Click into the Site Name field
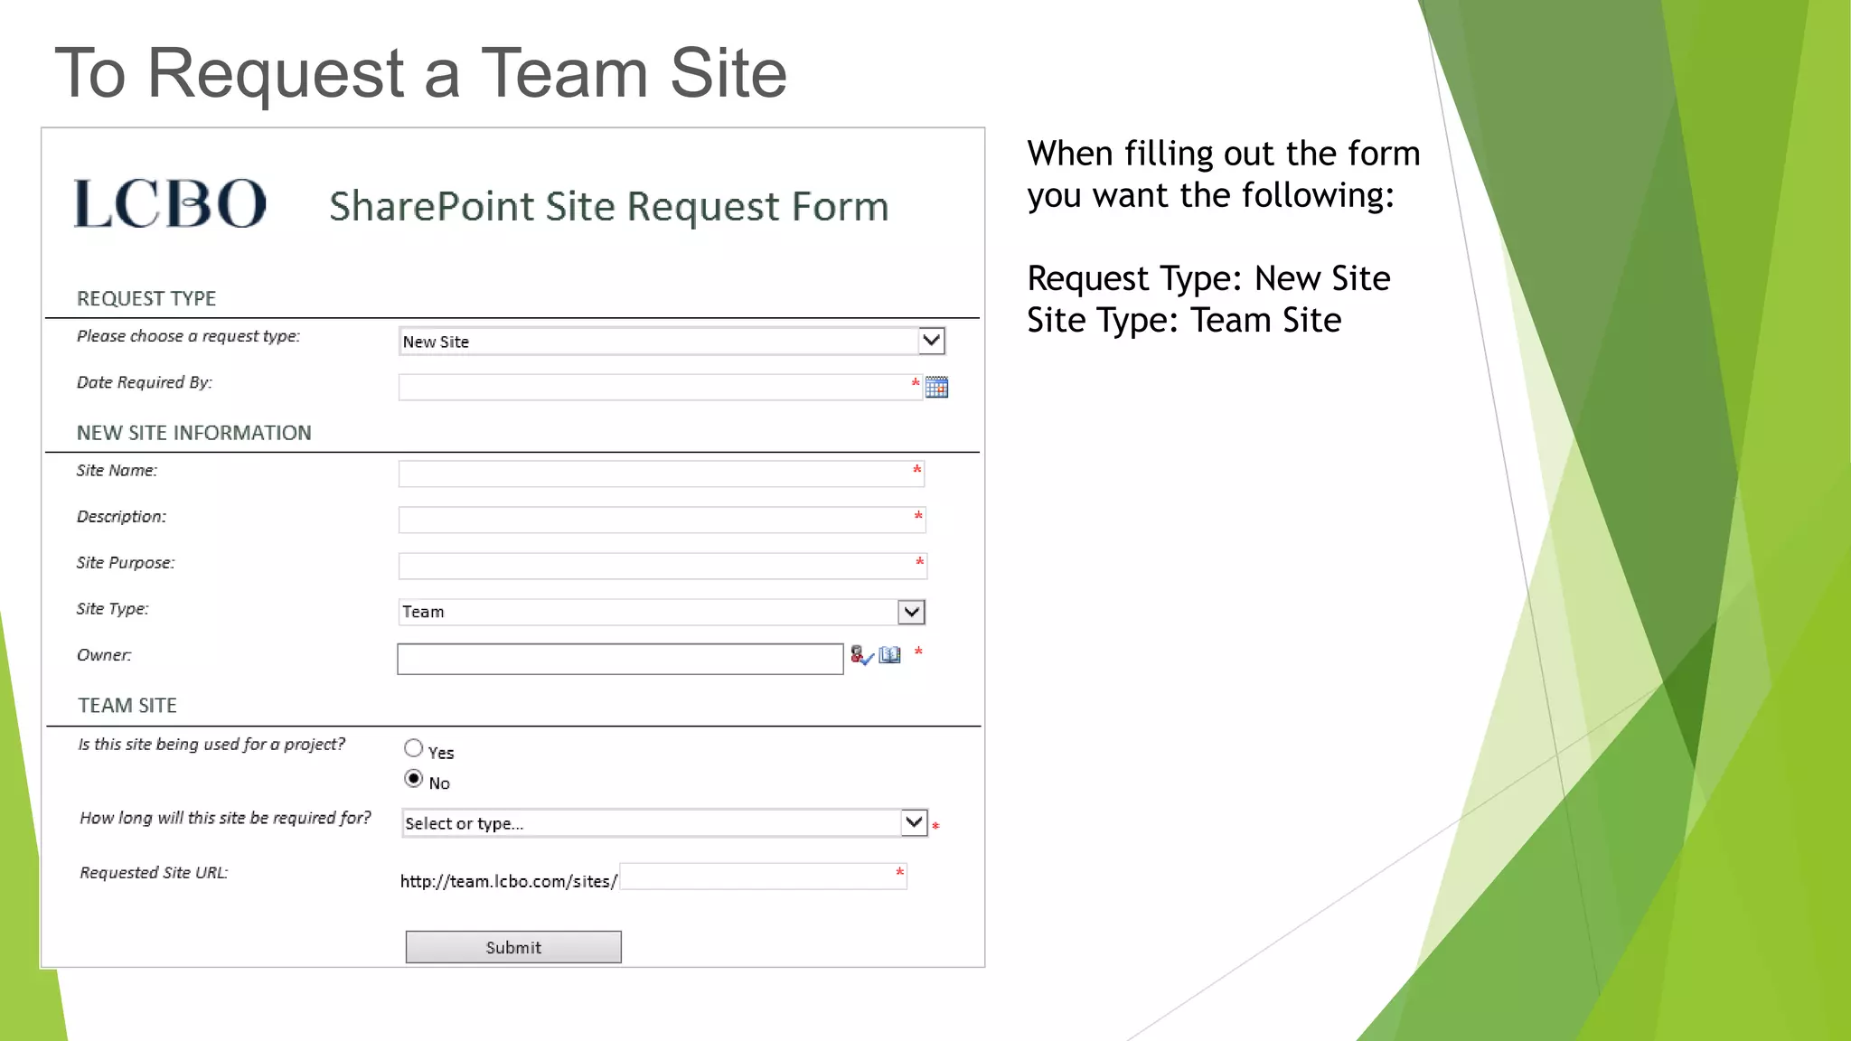 pyautogui.click(x=662, y=474)
